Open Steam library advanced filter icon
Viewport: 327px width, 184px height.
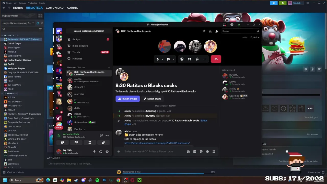40,29
